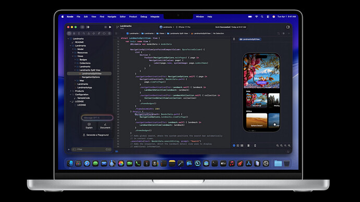This screenshot has width=360, height=202.
Task: Open the README file
Action: pos(79,42)
